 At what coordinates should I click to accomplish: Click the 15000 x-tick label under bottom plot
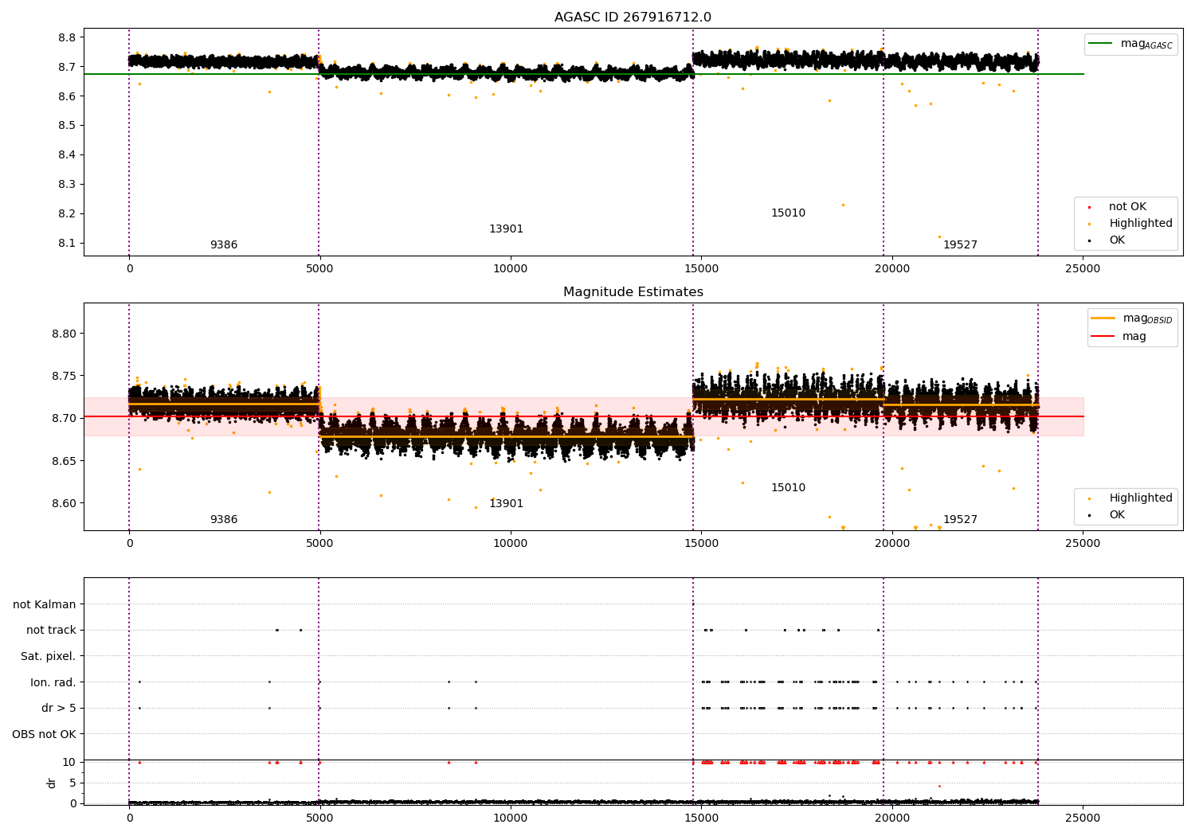(701, 818)
